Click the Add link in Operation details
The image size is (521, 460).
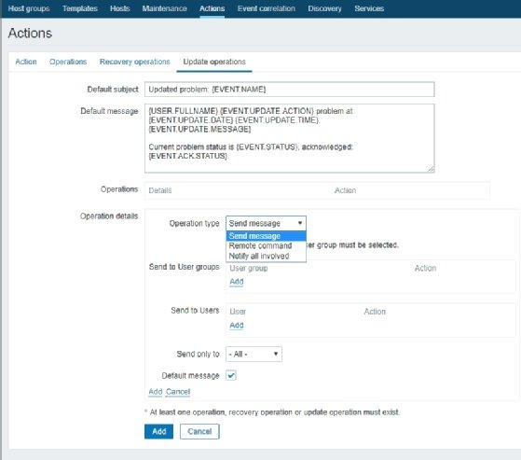155,392
